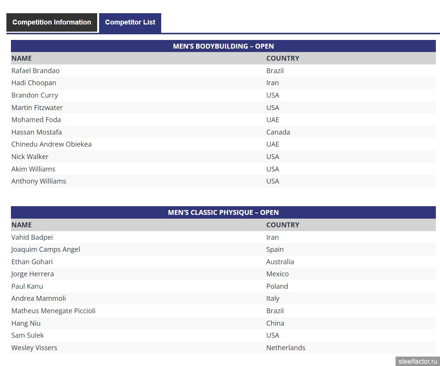
Task: Select the Andrea Mammoli name entry
Action: (38, 298)
